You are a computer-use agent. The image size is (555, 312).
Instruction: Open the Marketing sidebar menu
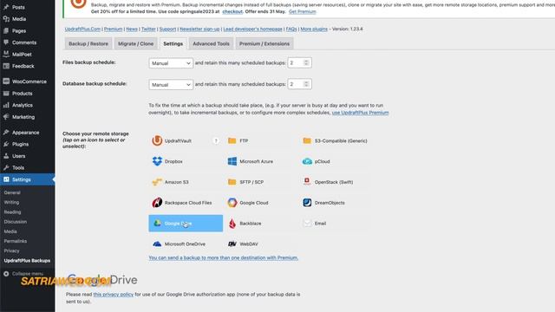[x=28, y=117]
